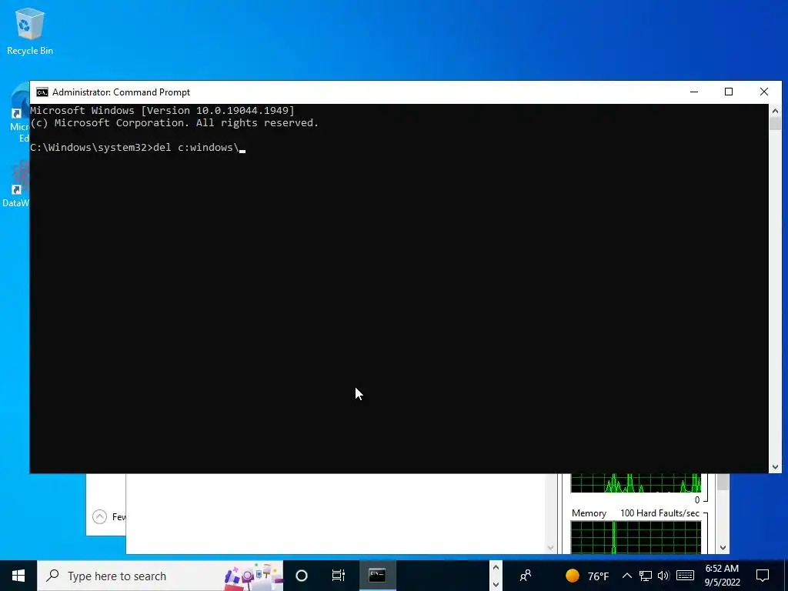Show hidden system tray icons

point(627,576)
